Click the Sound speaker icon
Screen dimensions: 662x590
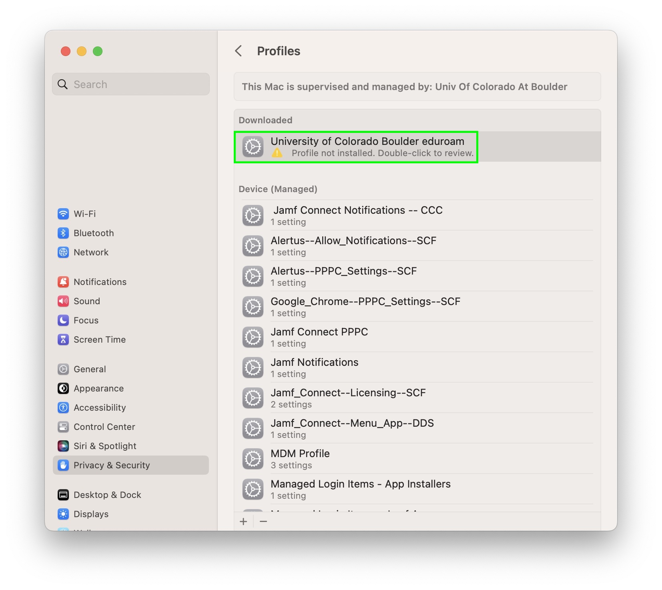tap(63, 301)
